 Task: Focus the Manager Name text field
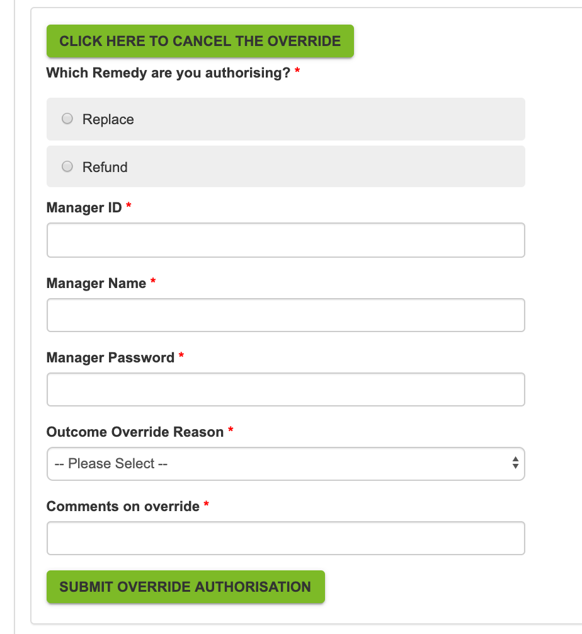(x=286, y=315)
